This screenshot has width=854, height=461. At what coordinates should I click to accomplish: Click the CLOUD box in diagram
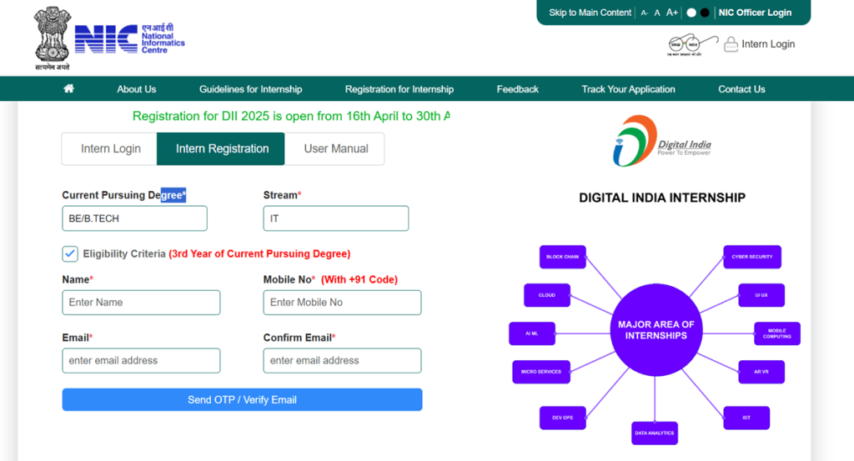tap(547, 295)
